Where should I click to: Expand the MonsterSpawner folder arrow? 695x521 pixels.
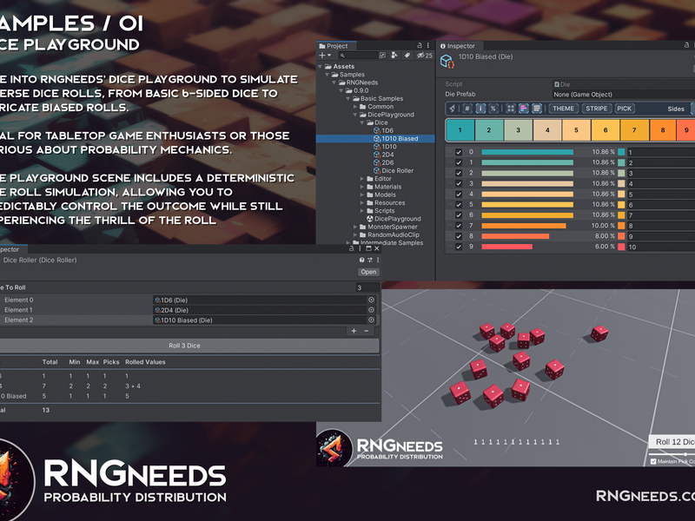(x=355, y=227)
